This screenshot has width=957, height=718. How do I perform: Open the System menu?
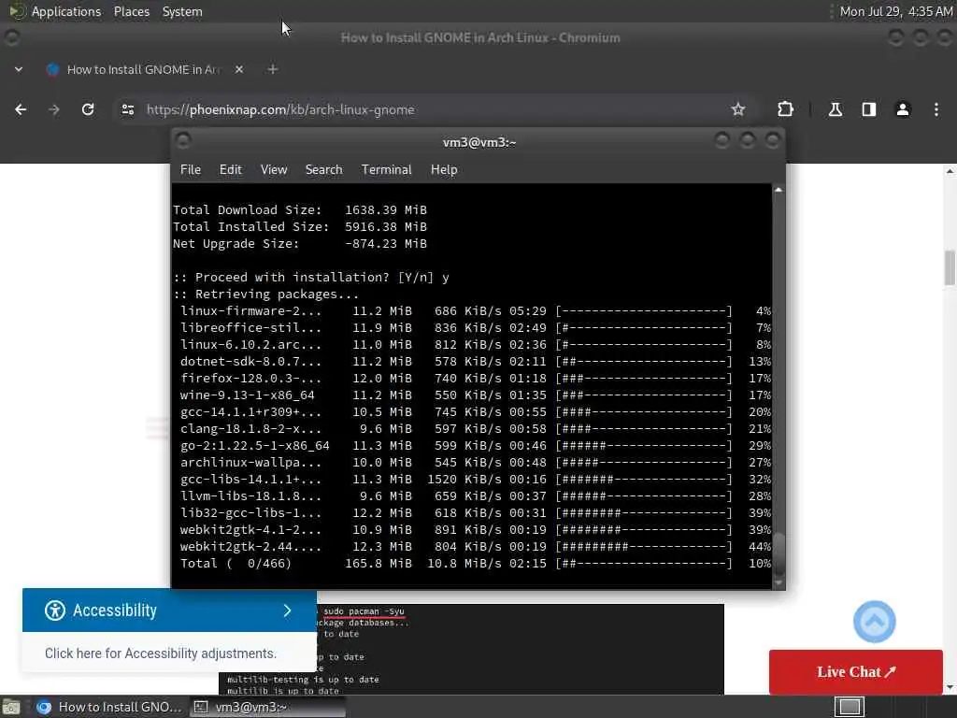pyautogui.click(x=182, y=11)
